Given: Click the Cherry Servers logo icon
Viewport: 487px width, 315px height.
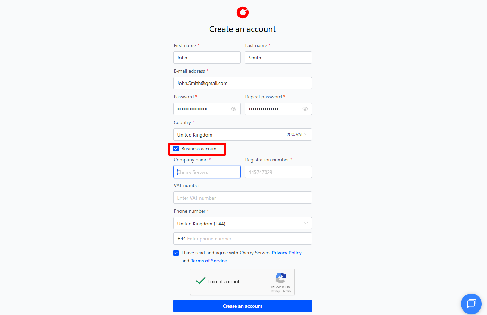Looking at the screenshot, I should click(x=243, y=12).
